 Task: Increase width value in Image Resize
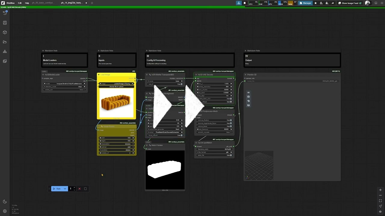pos(133,138)
